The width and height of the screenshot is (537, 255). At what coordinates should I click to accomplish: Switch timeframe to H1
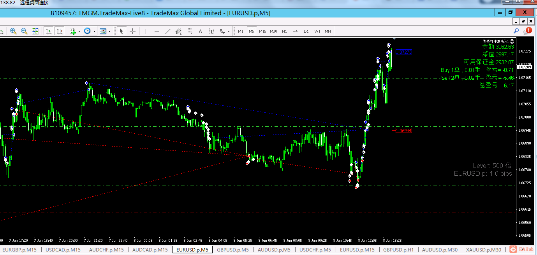click(284, 31)
